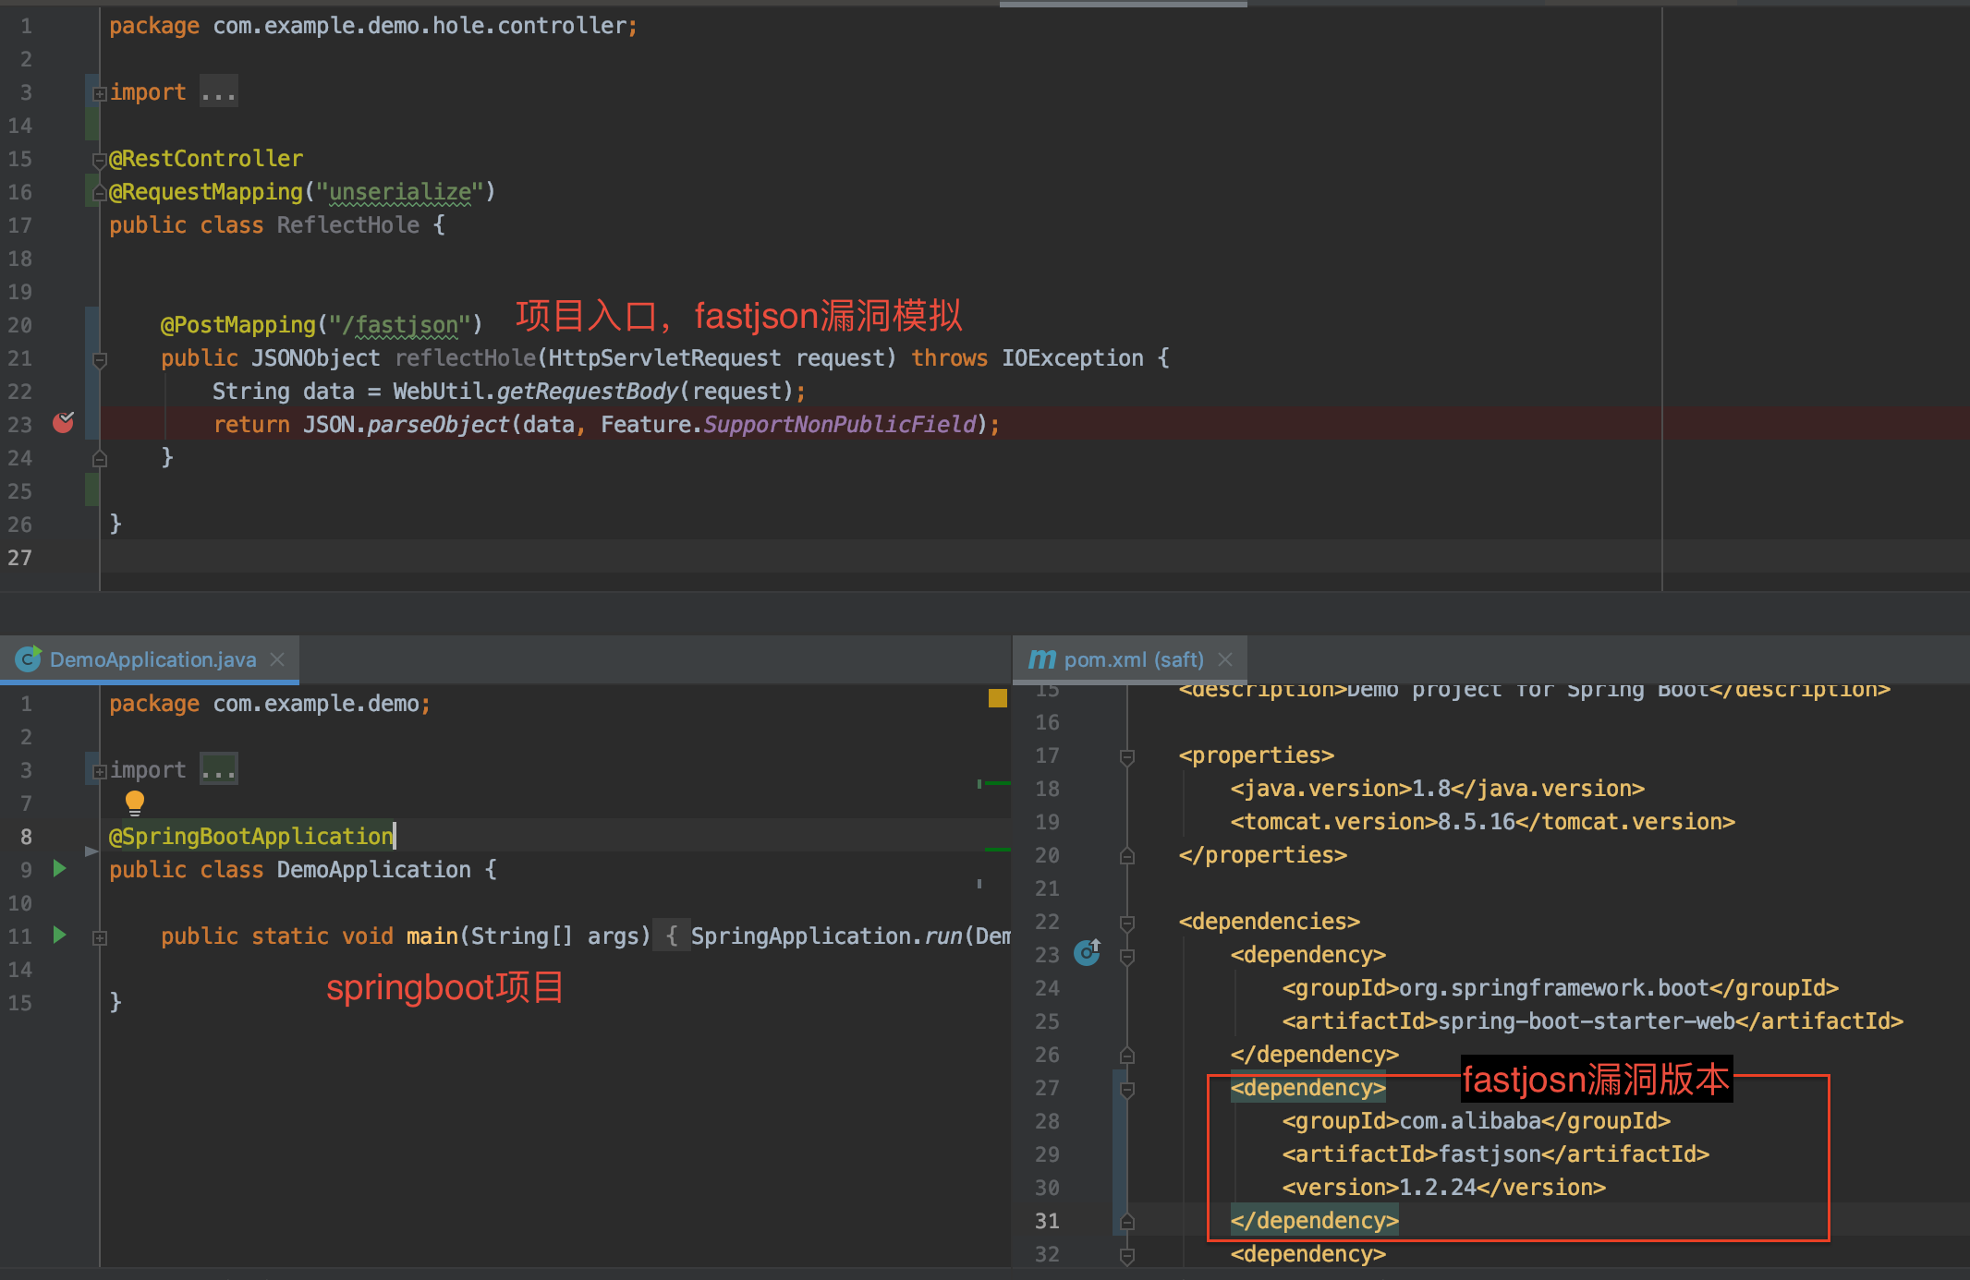Click SpringApplication.run call text
The height and width of the screenshot is (1280, 1970).
827,936
